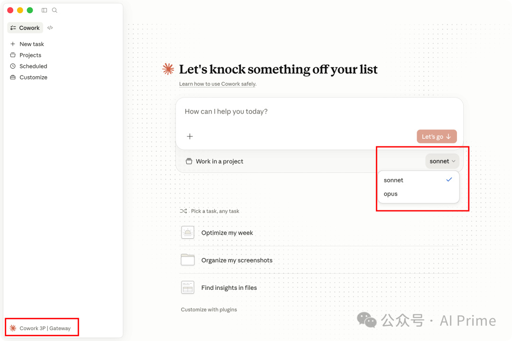Select the Cowork tab

[25, 28]
